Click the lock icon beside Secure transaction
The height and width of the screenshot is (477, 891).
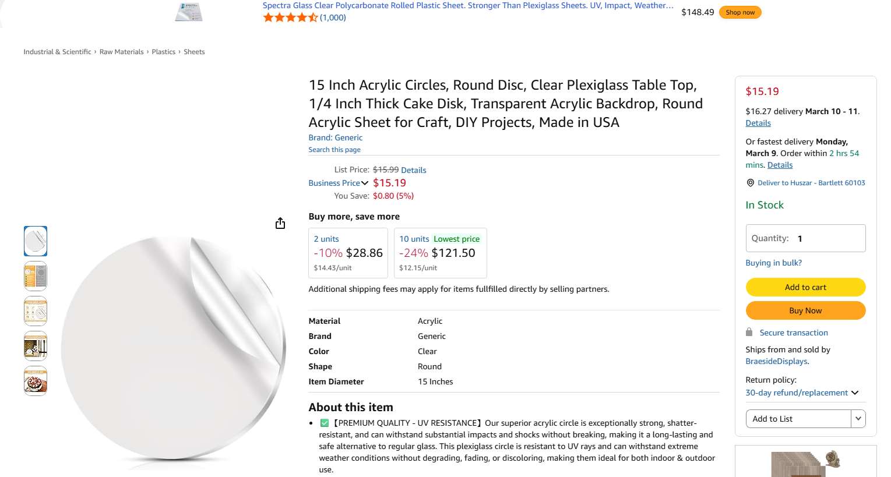(x=749, y=332)
